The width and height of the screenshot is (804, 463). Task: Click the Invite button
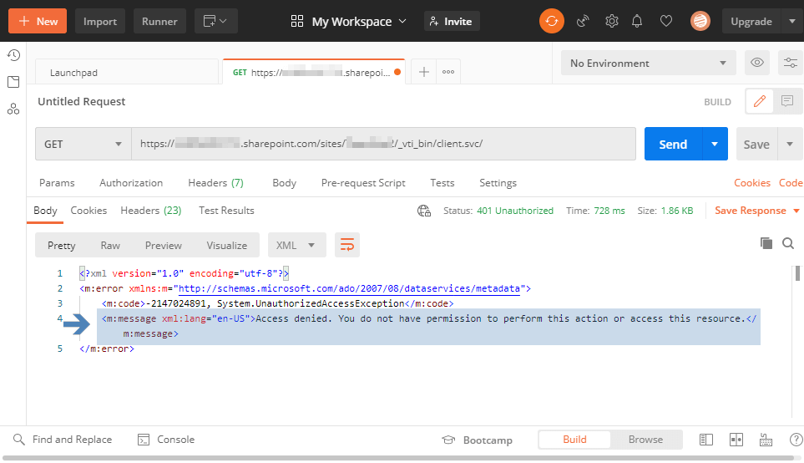click(452, 21)
